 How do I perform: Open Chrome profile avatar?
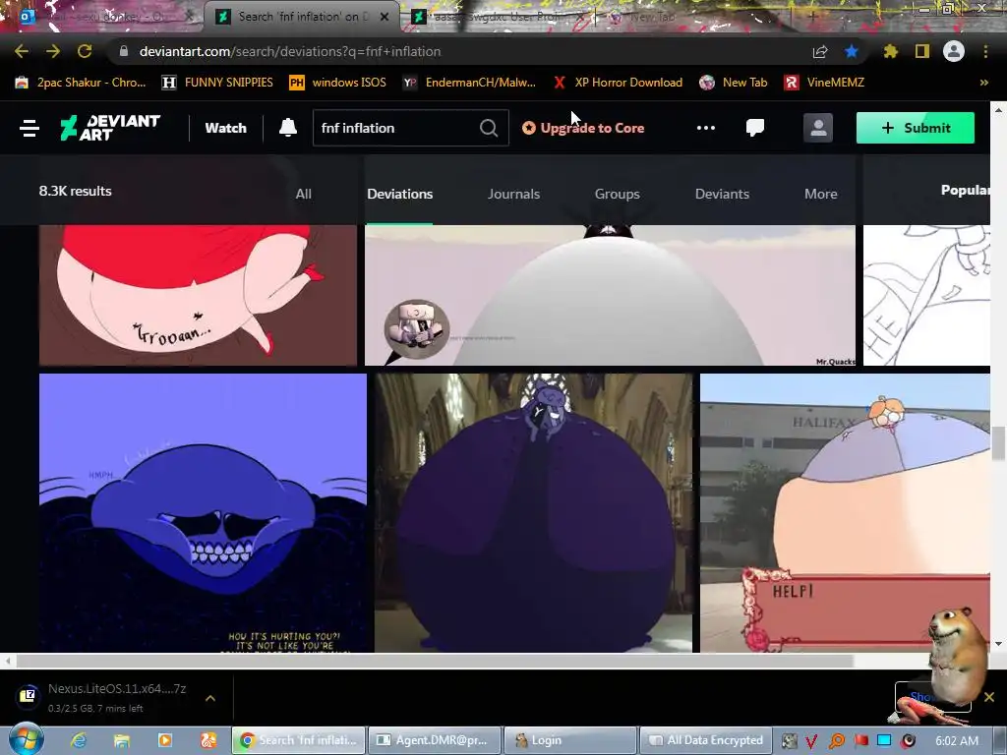(954, 51)
